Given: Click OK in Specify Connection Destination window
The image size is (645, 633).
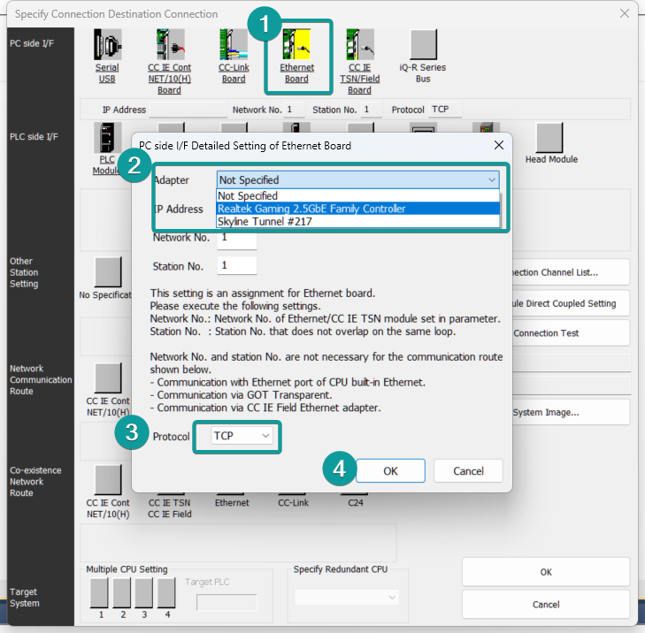Looking at the screenshot, I should (546, 572).
